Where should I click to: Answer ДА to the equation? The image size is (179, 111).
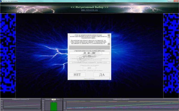coord(102,75)
